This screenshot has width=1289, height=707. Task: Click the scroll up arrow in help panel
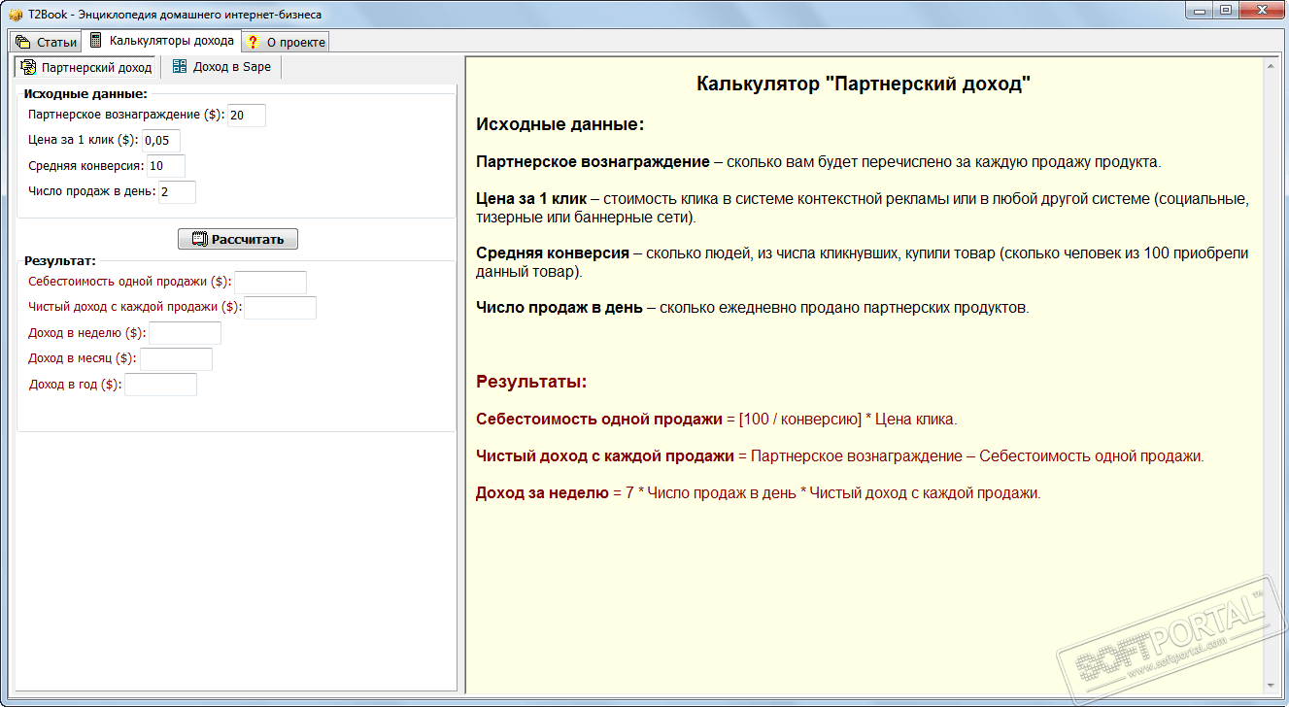tap(1270, 66)
